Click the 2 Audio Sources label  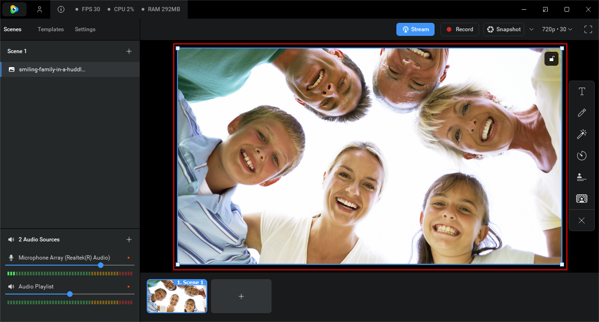tap(39, 240)
